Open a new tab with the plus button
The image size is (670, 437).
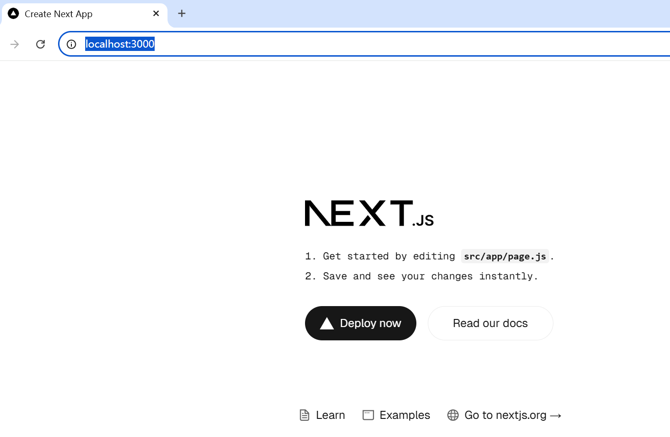tap(182, 13)
